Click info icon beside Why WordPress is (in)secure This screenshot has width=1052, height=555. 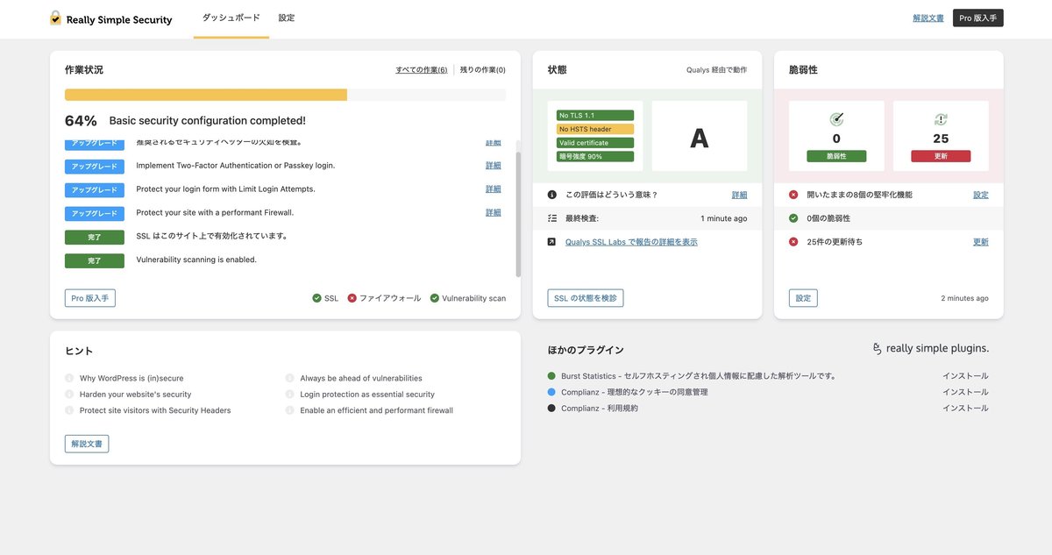tap(69, 379)
